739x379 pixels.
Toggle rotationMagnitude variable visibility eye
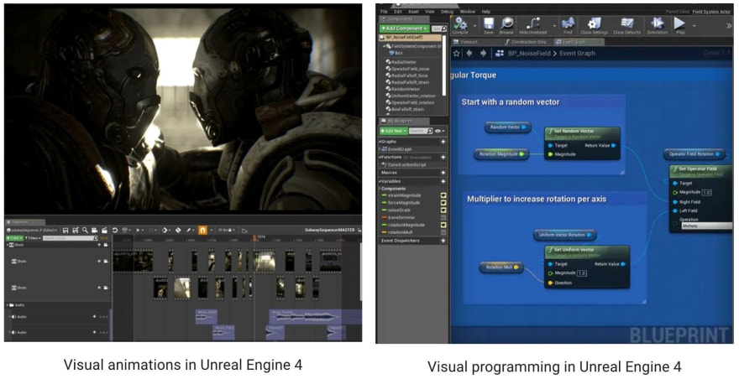[443, 225]
